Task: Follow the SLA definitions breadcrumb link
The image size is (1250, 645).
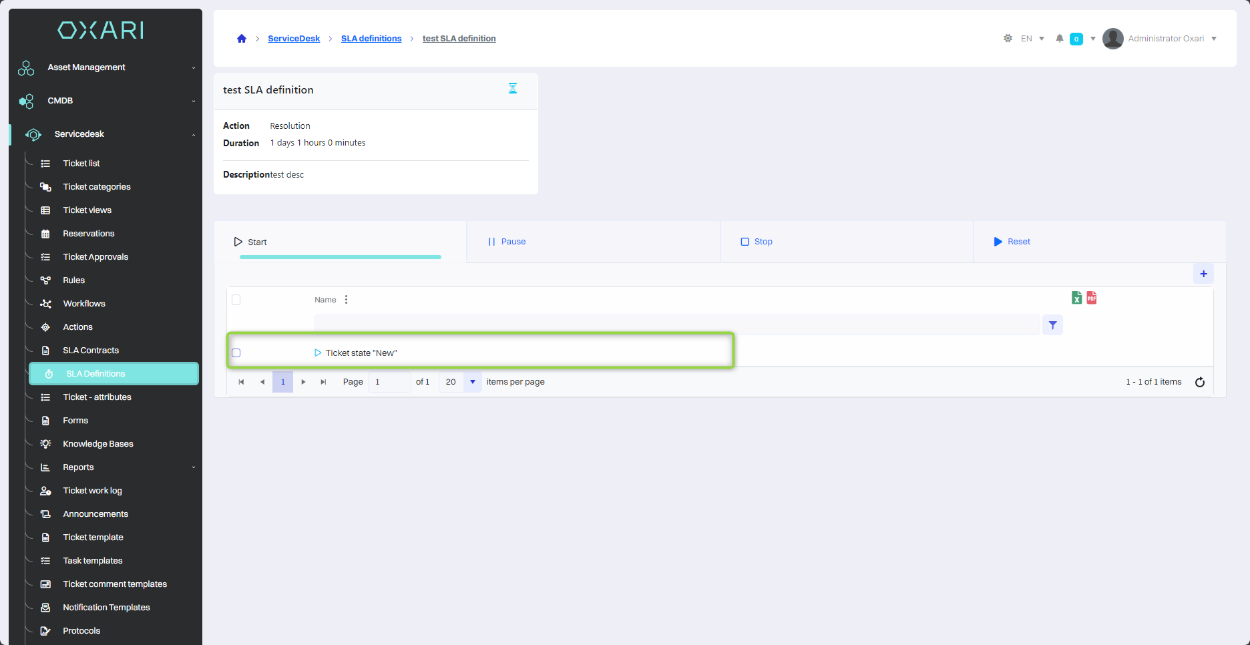Action: click(371, 39)
